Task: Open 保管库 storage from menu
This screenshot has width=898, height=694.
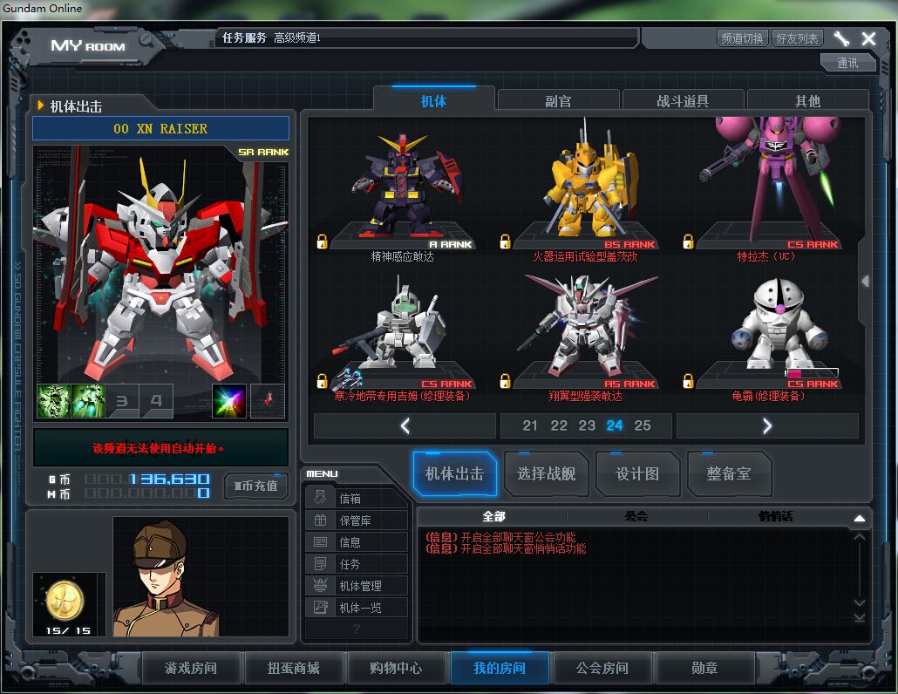Action: click(x=357, y=520)
